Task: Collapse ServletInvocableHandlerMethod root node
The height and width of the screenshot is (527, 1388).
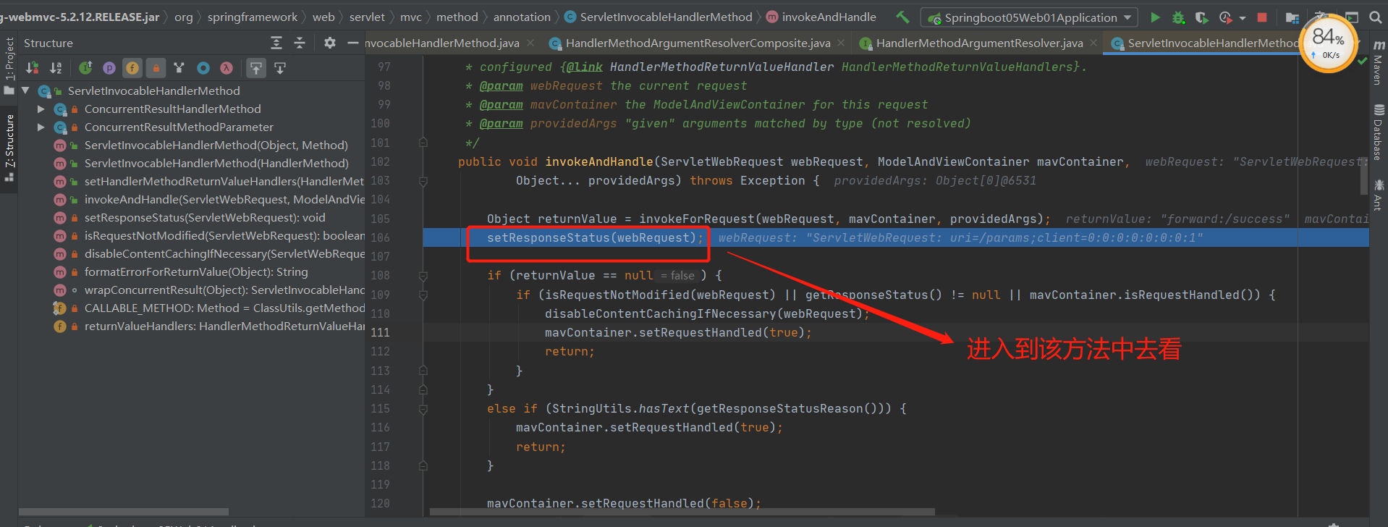Action: point(26,90)
